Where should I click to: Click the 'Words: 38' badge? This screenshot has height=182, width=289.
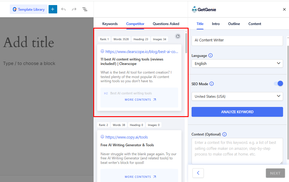click(119, 125)
